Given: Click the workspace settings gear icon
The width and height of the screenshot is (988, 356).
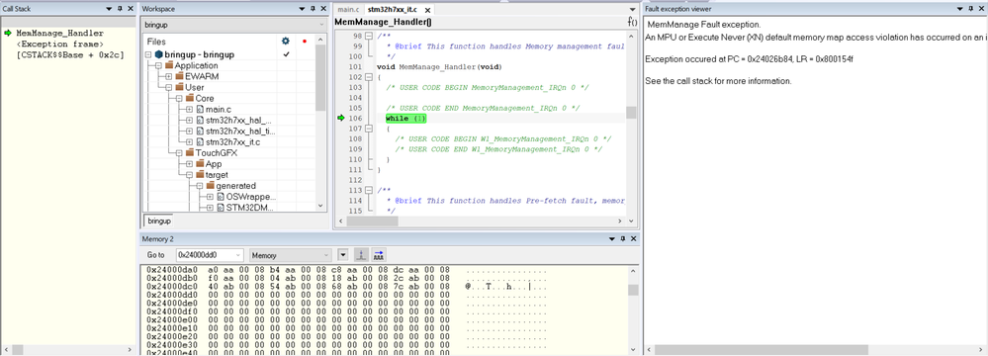Looking at the screenshot, I should [286, 41].
